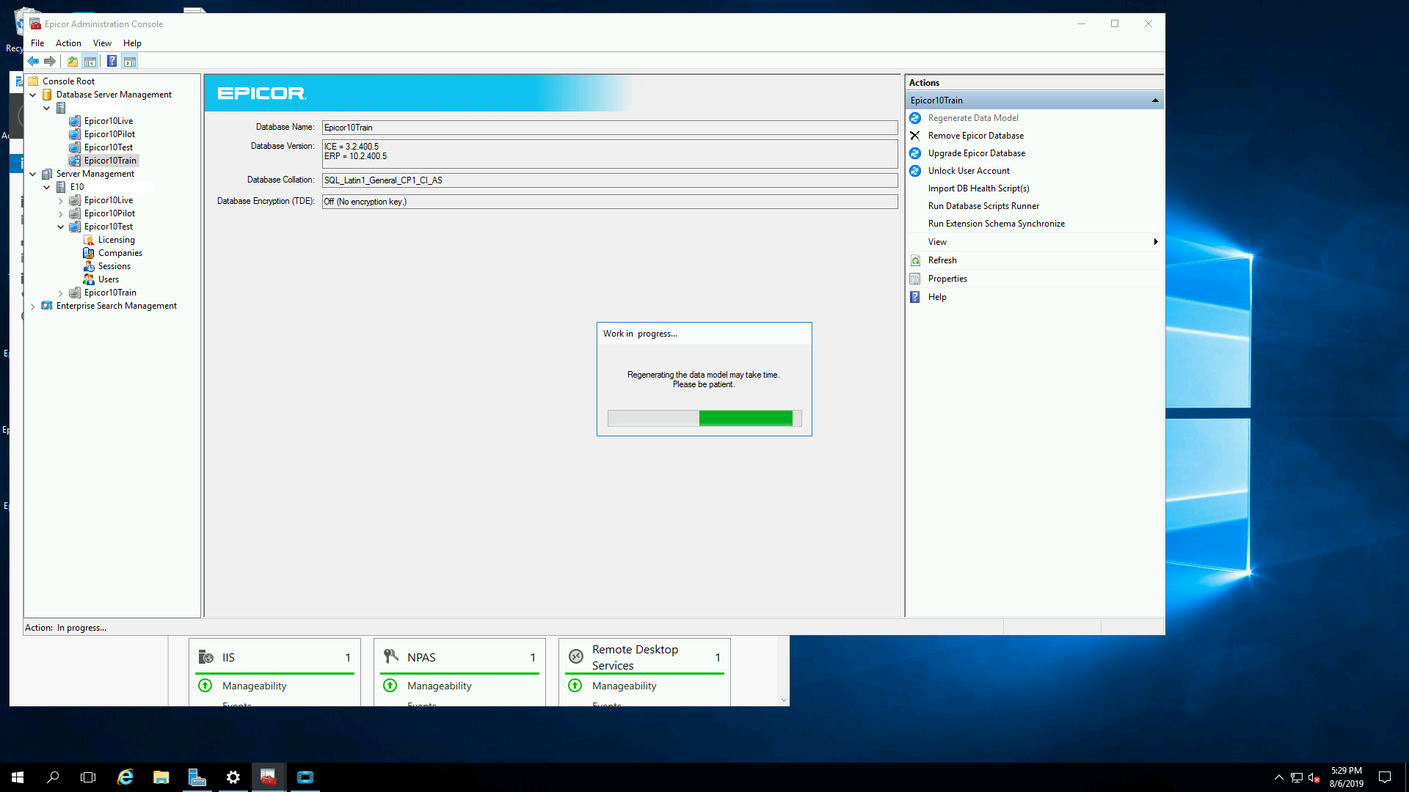Screen dimensions: 1409x792
Task: Open the File menu
Action: pyautogui.click(x=37, y=43)
